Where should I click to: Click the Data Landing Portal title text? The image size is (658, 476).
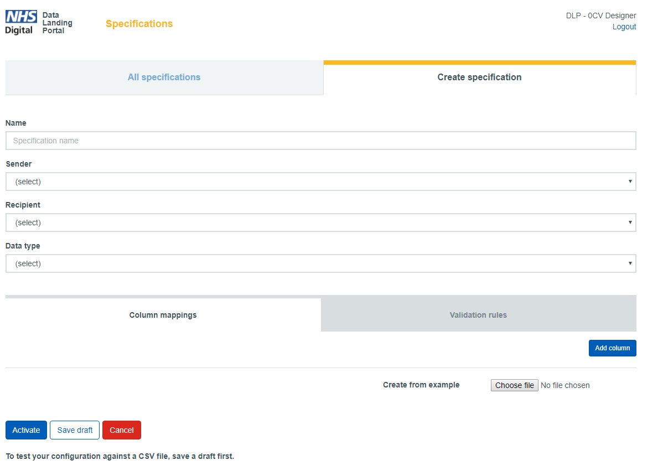coord(58,23)
